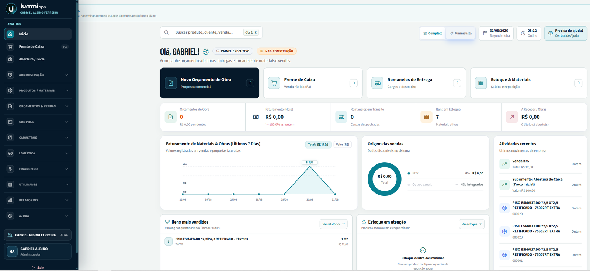This screenshot has width=590, height=271.
Task: Click the calendar icon beside 31/08/2026
Action: click(485, 33)
